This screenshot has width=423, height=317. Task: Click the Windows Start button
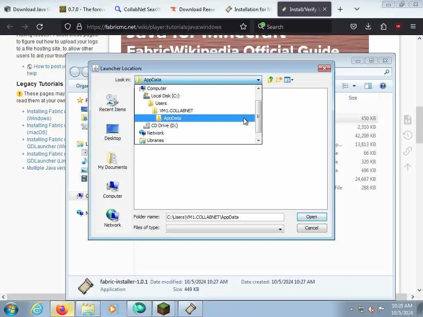[11, 309]
